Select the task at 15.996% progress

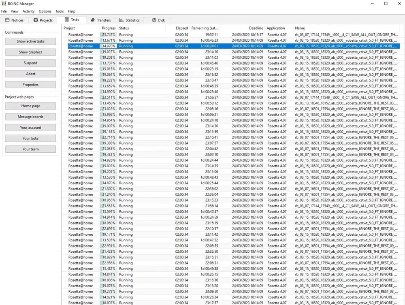pos(231,114)
